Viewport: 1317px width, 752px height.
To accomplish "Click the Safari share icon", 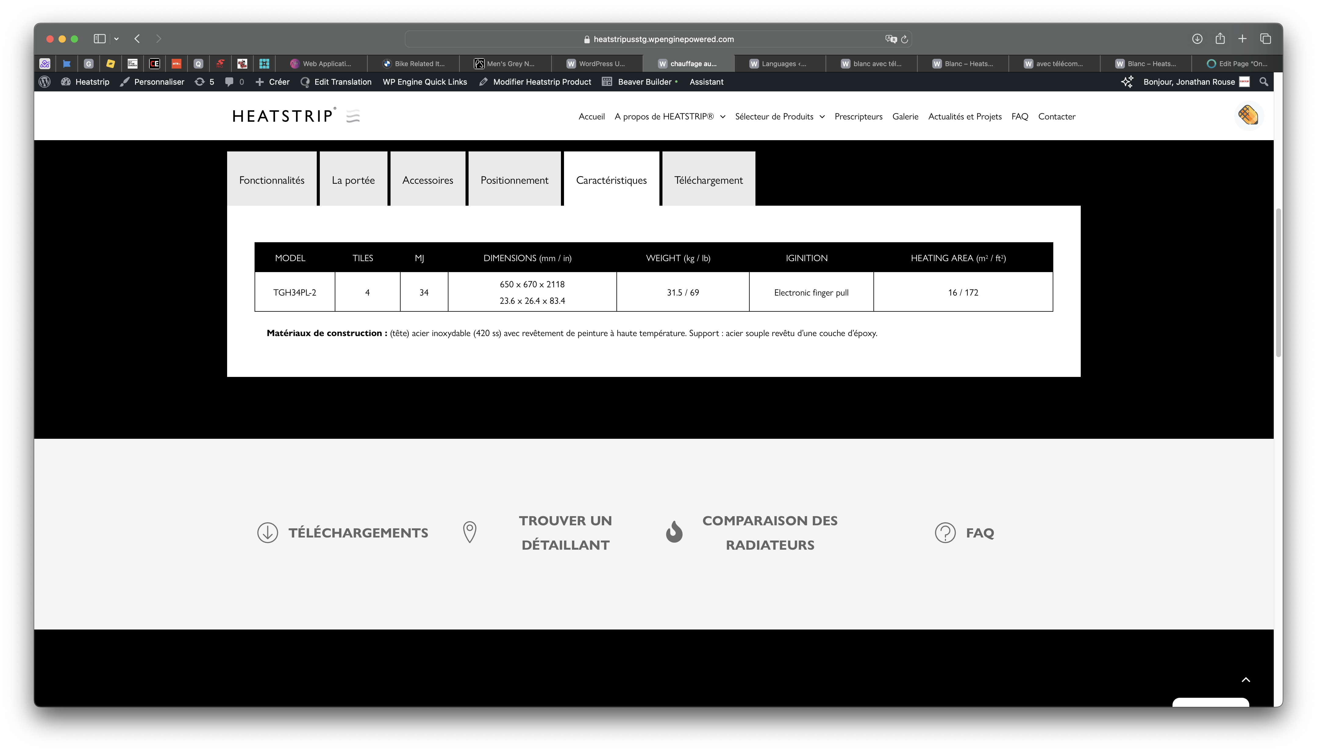I will coord(1220,38).
